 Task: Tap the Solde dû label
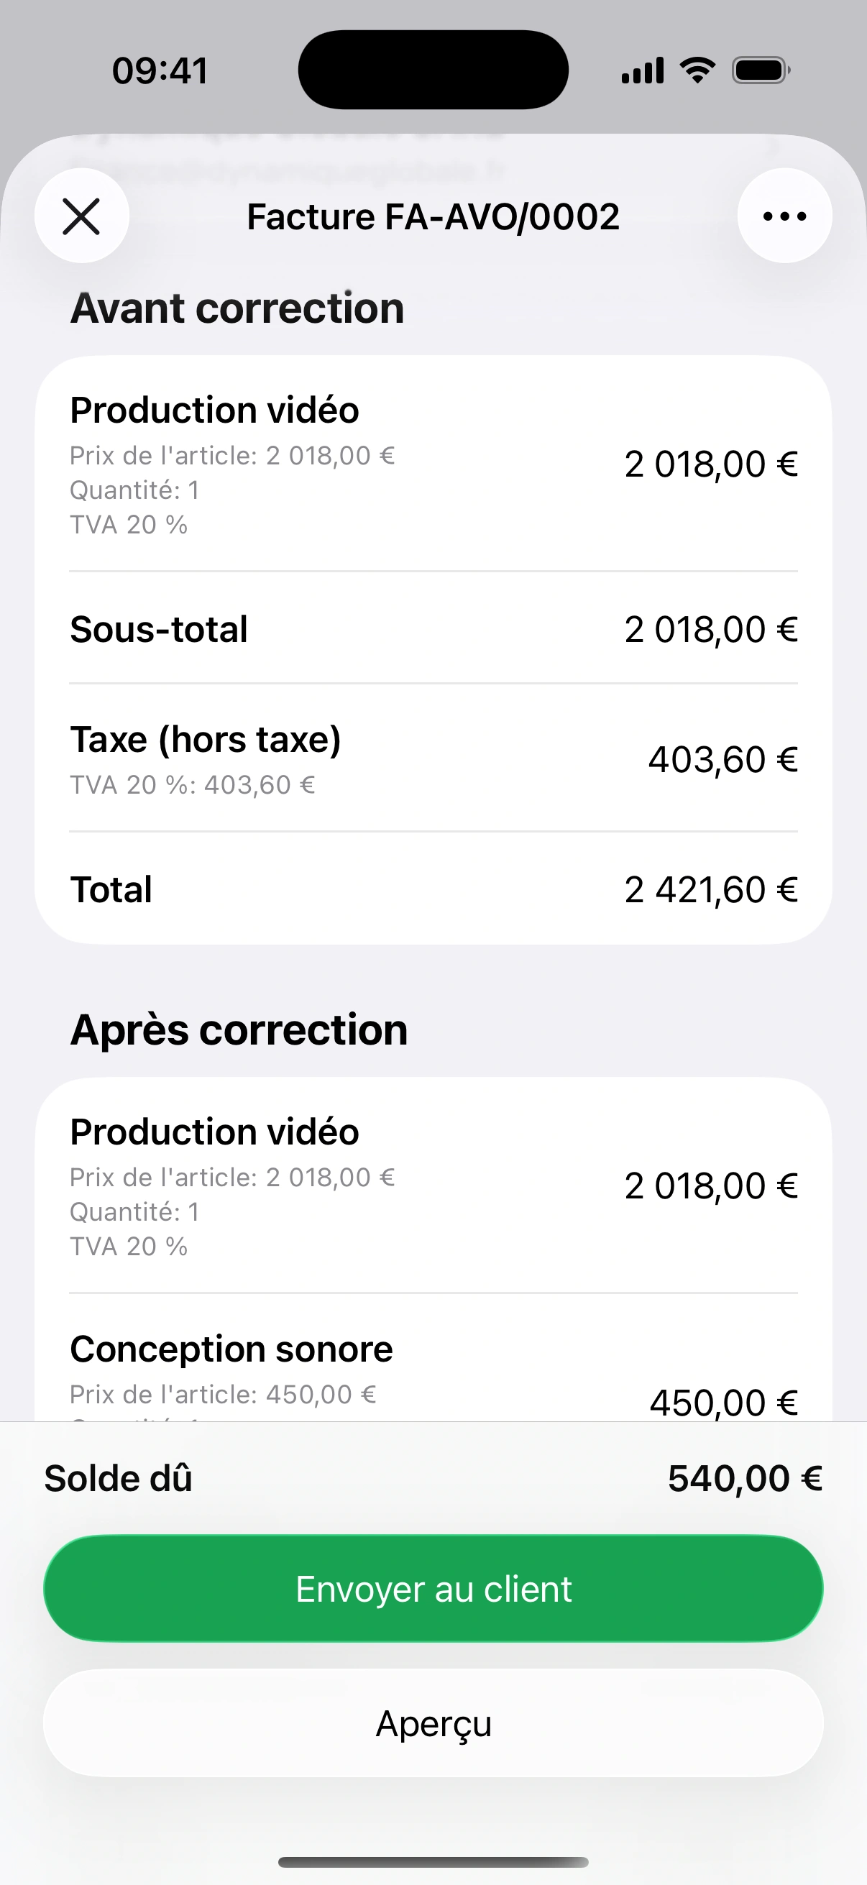[119, 1478]
